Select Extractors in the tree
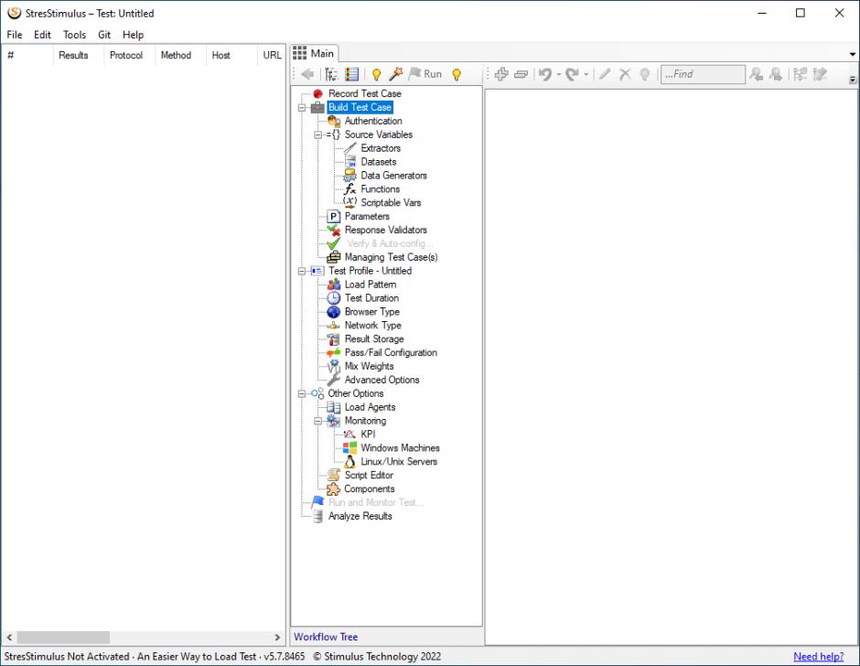Viewport: 860px width, 666px height. click(x=381, y=148)
